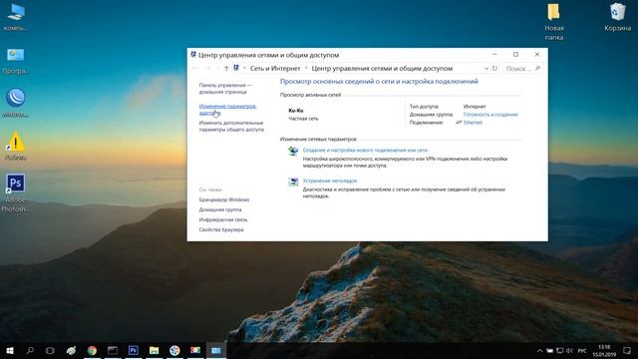Open the network tray icon
Viewport: 638px width, 359px height.
coord(560,351)
